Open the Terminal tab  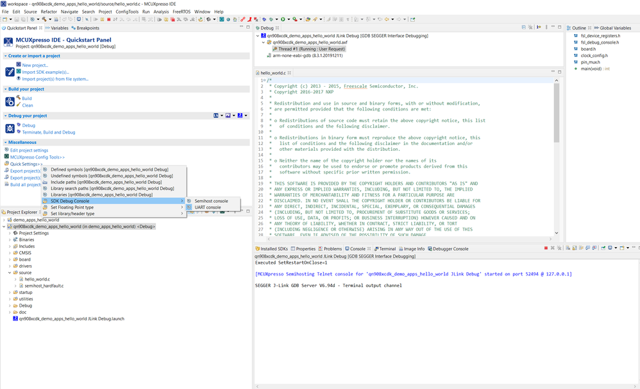385,249
